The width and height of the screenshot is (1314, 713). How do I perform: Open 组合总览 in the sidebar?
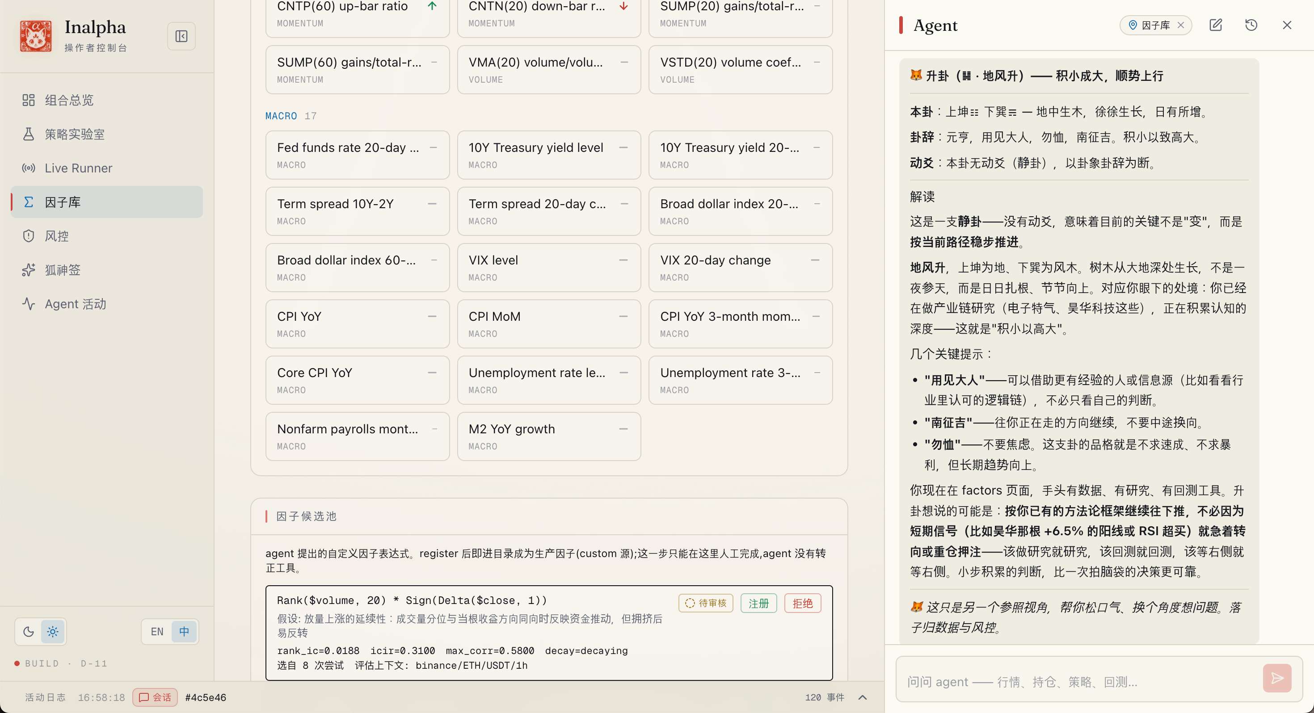click(107, 100)
